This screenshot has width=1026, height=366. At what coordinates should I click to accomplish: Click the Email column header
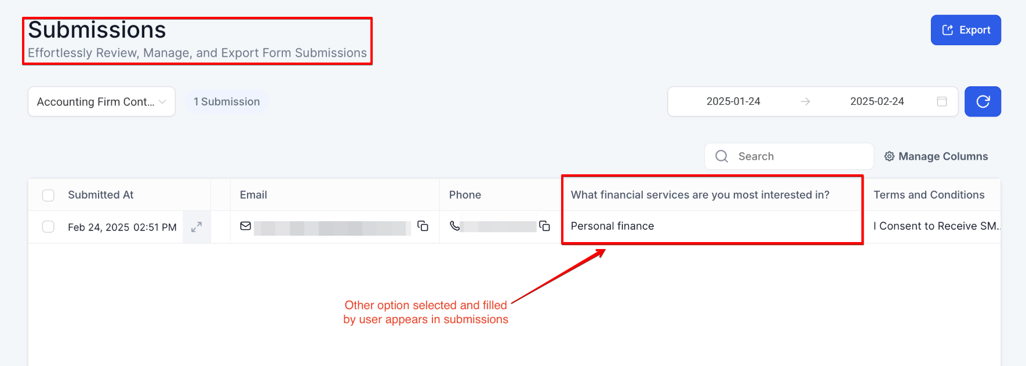tap(253, 195)
